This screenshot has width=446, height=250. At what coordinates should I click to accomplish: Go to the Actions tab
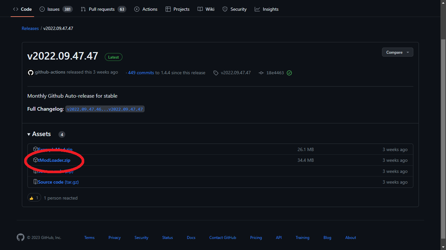[x=146, y=9]
